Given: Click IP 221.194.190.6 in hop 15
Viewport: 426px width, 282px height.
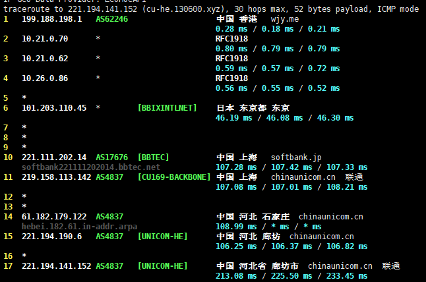Looking at the screenshot, I should (x=51, y=237).
